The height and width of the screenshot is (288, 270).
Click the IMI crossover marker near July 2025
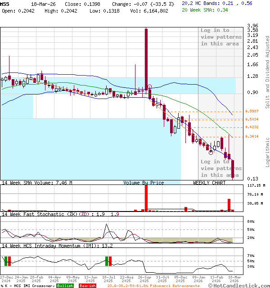tap(108, 261)
